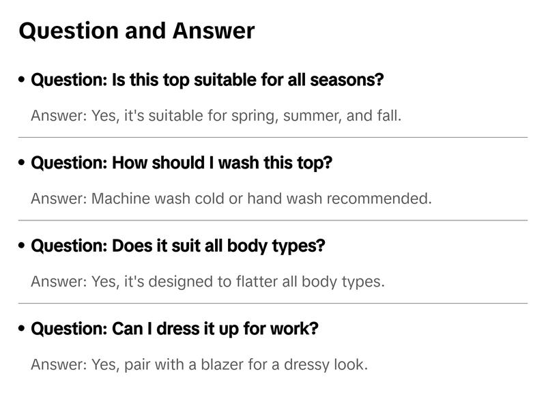Viewport: 546px width, 408px height.
Task: Click the "Question and Answer" heading
Action: pos(136,31)
